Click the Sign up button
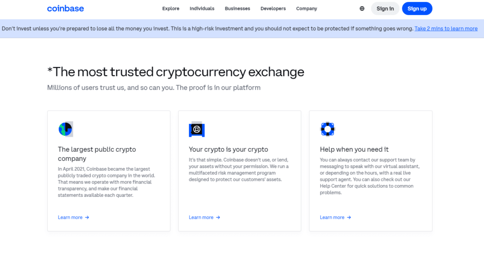The width and height of the screenshot is (484, 254). click(x=417, y=9)
